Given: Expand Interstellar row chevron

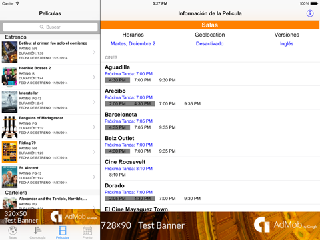Looking at the screenshot, I should pos(94,102).
